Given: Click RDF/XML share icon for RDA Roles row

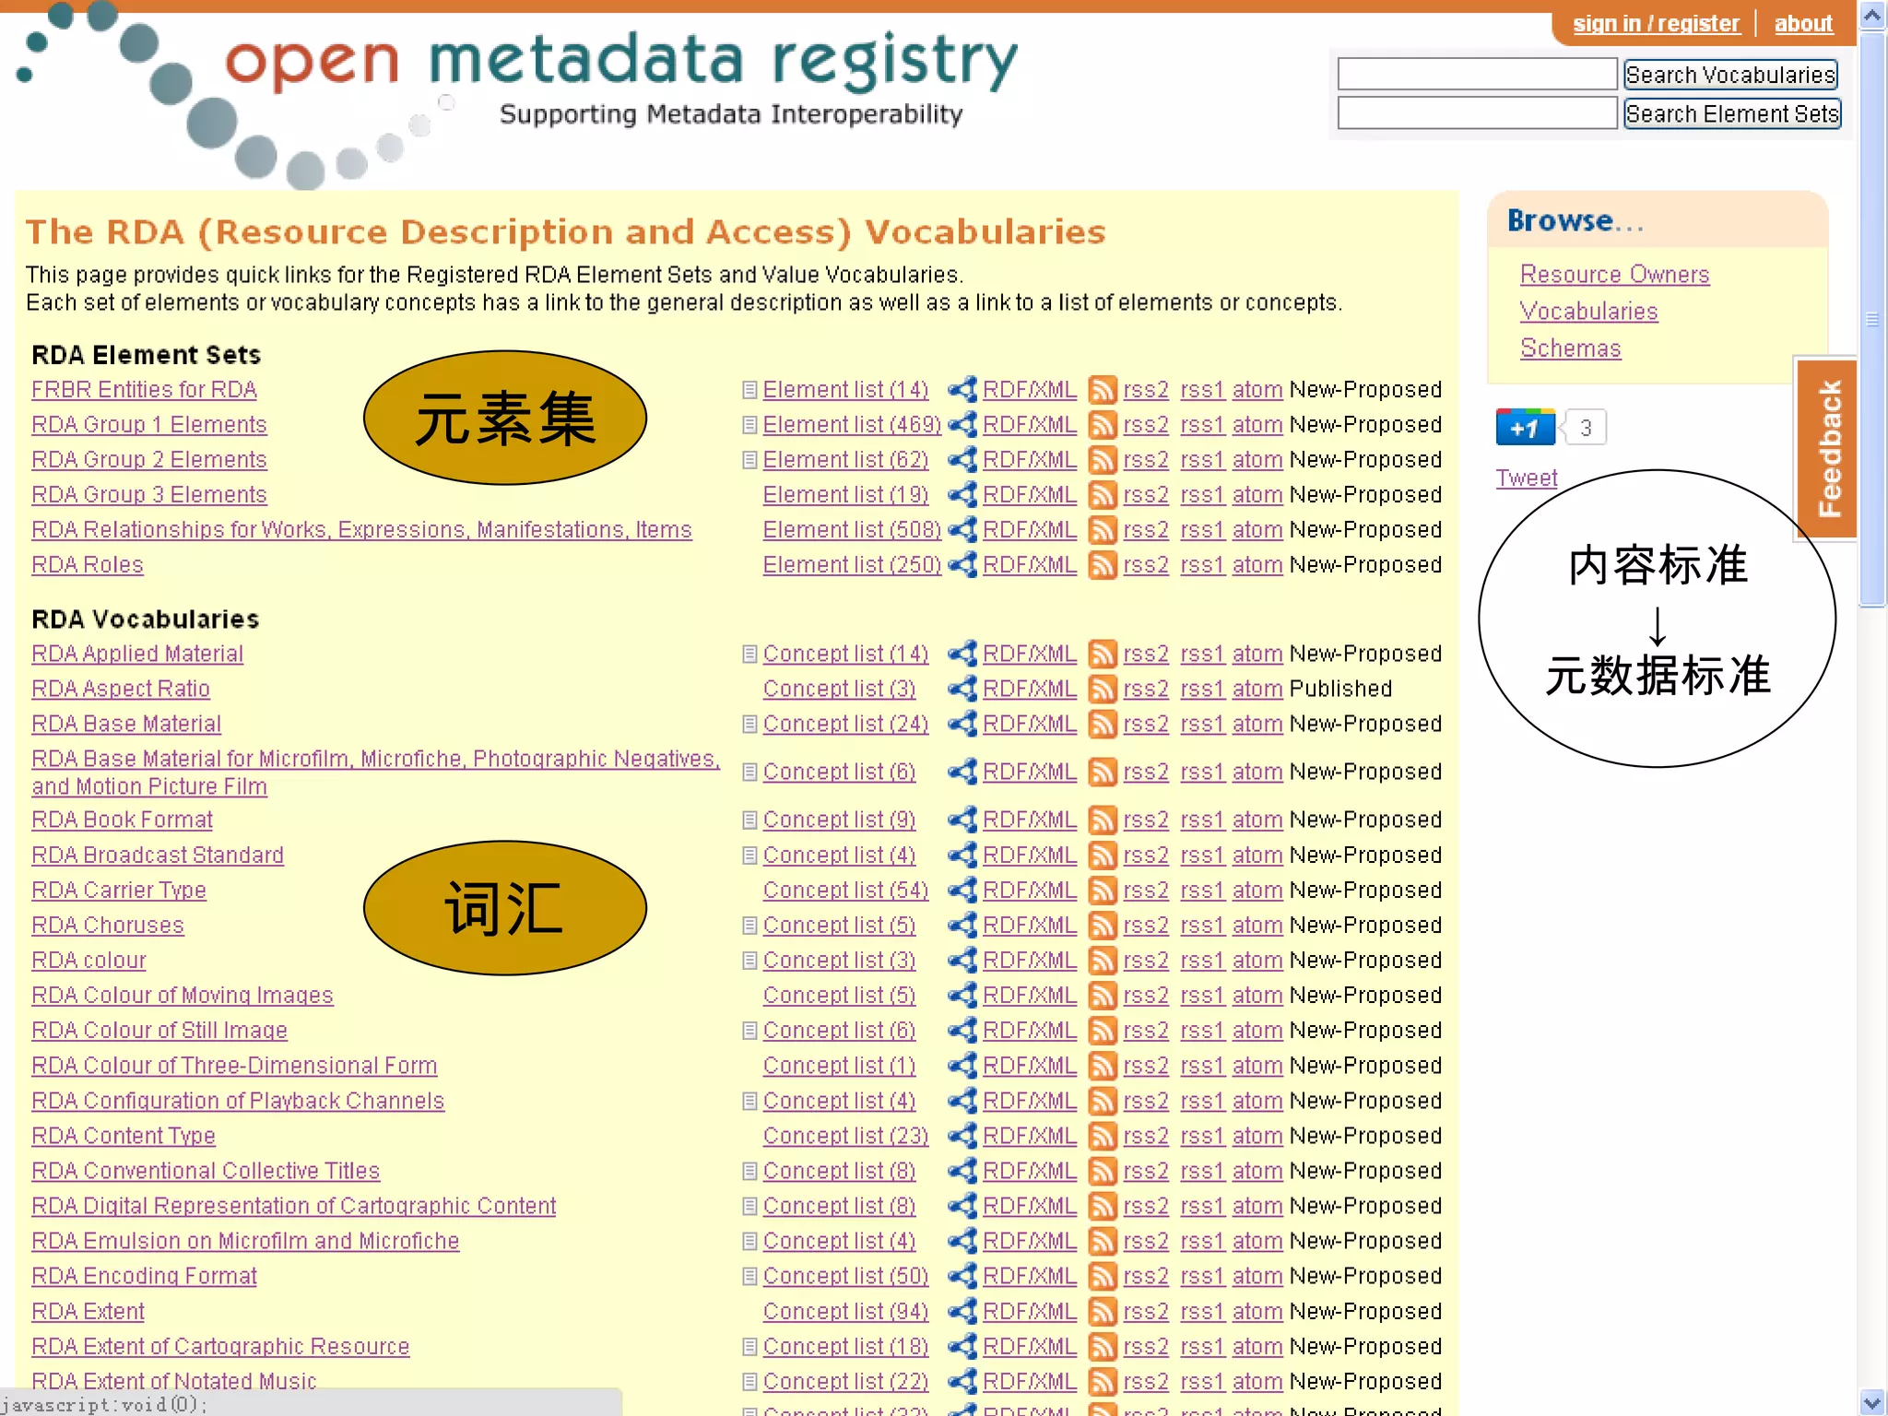Looking at the screenshot, I should tap(962, 565).
